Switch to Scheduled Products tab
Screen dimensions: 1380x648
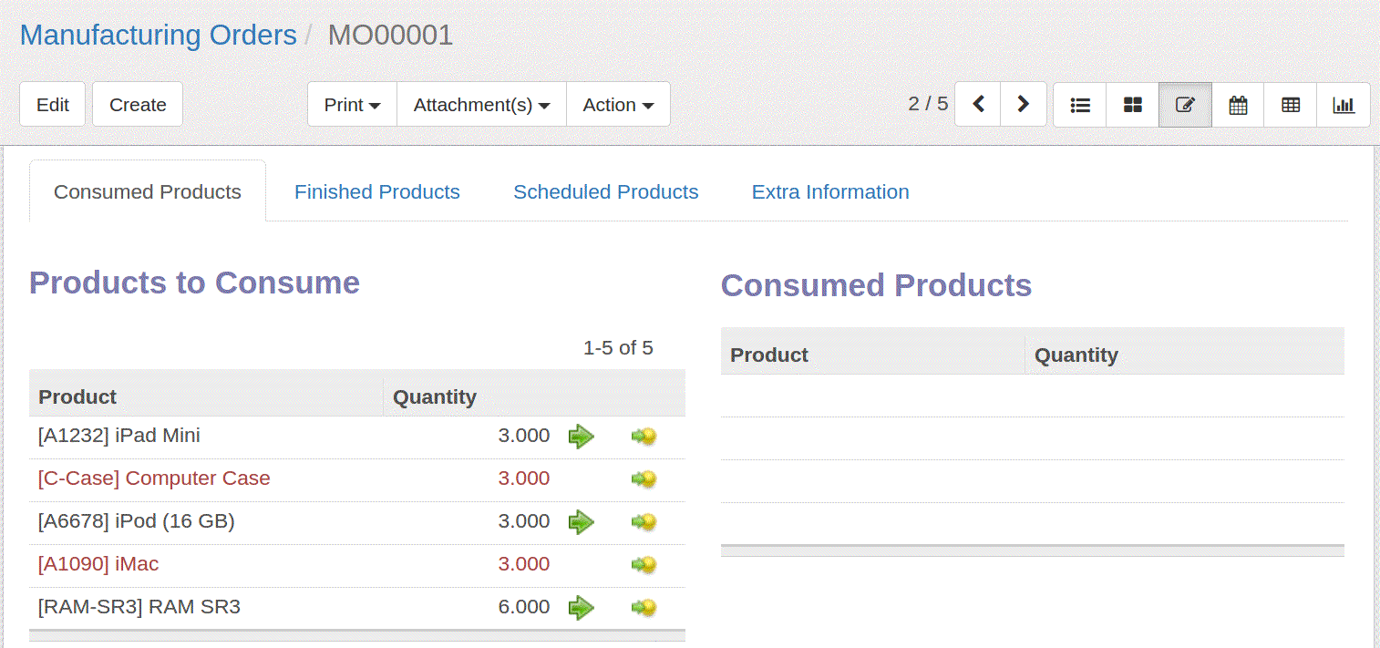click(606, 191)
